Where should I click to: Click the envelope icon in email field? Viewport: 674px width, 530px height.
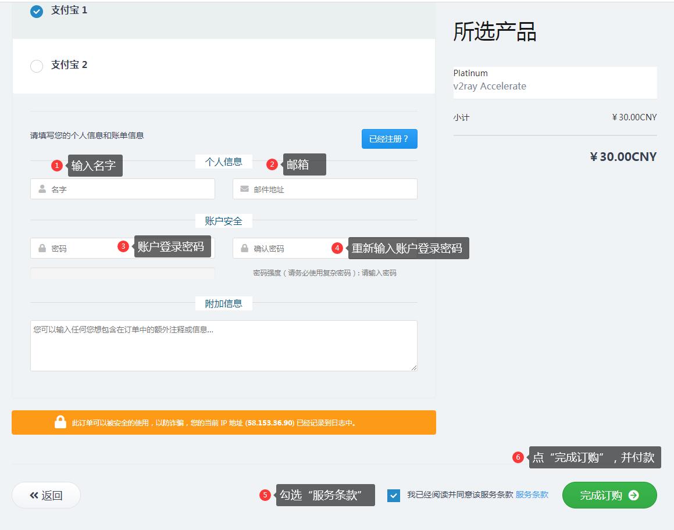(244, 189)
